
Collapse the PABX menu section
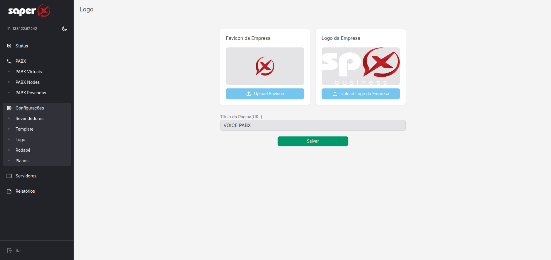[x=21, y=61]
